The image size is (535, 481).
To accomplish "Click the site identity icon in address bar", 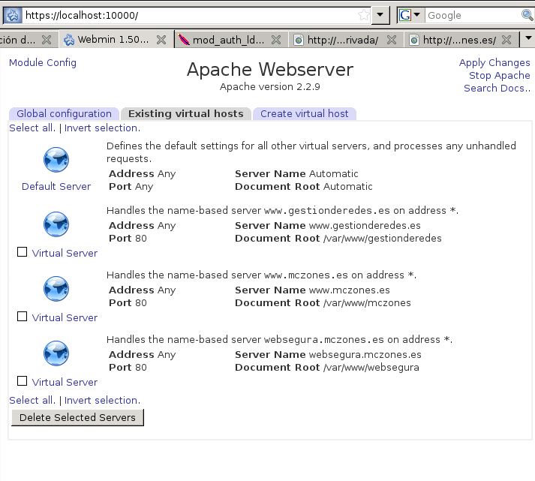I will pyautogui.click(x=13, y=15).
